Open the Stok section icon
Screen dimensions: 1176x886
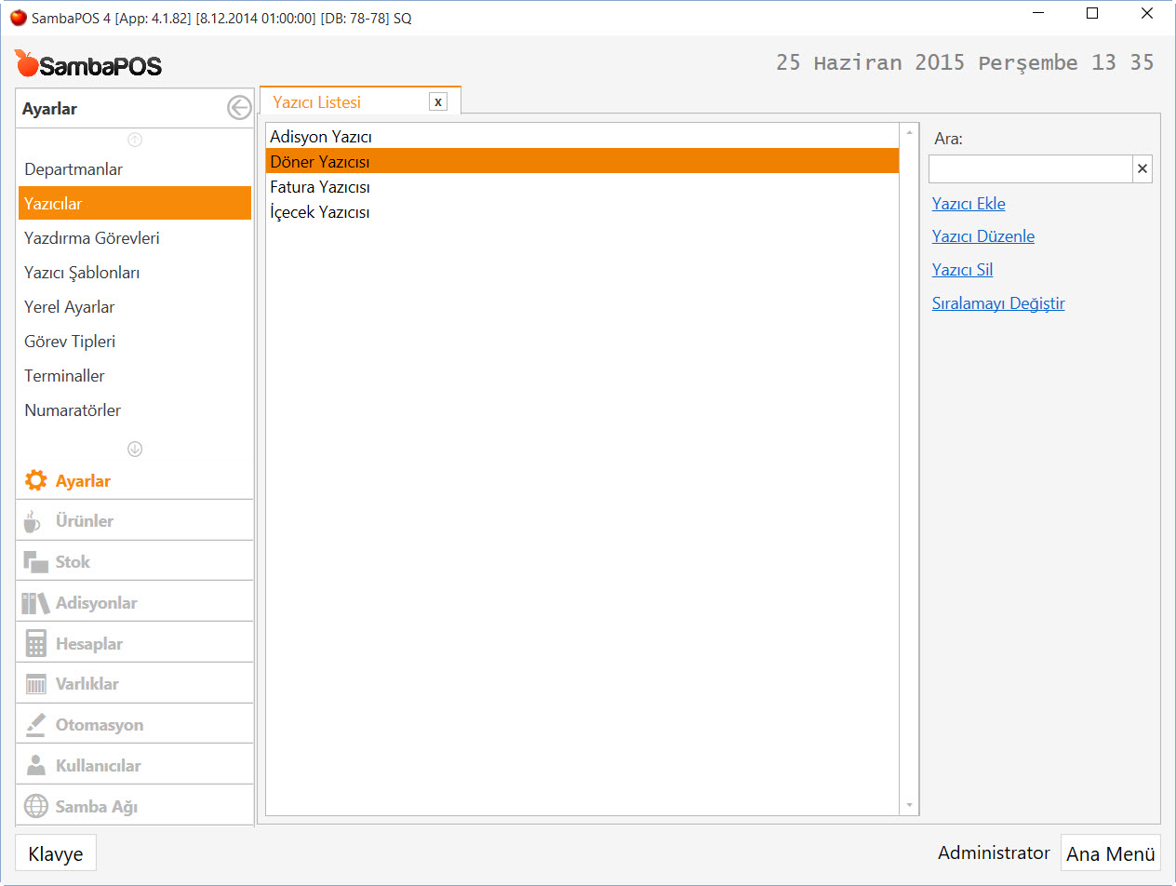coord(35,562)
